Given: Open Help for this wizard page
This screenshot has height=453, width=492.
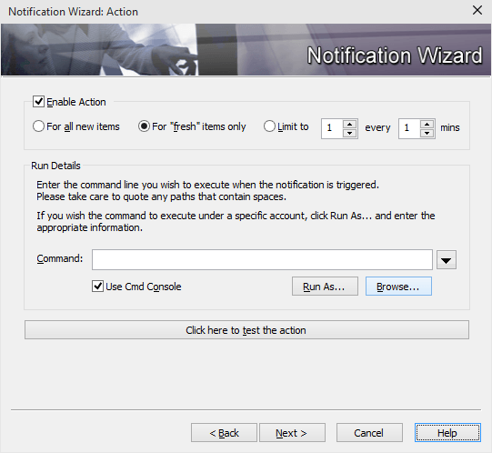Looking at the screenshot, I should tap(447, 433).
